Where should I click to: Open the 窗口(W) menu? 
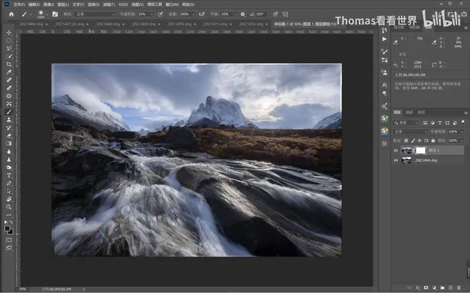point(172,4)
